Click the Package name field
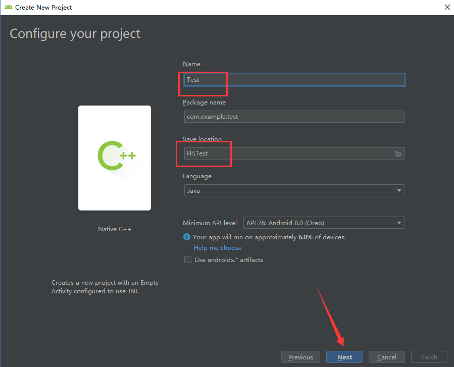454x367 pixels. pos(294,117)
